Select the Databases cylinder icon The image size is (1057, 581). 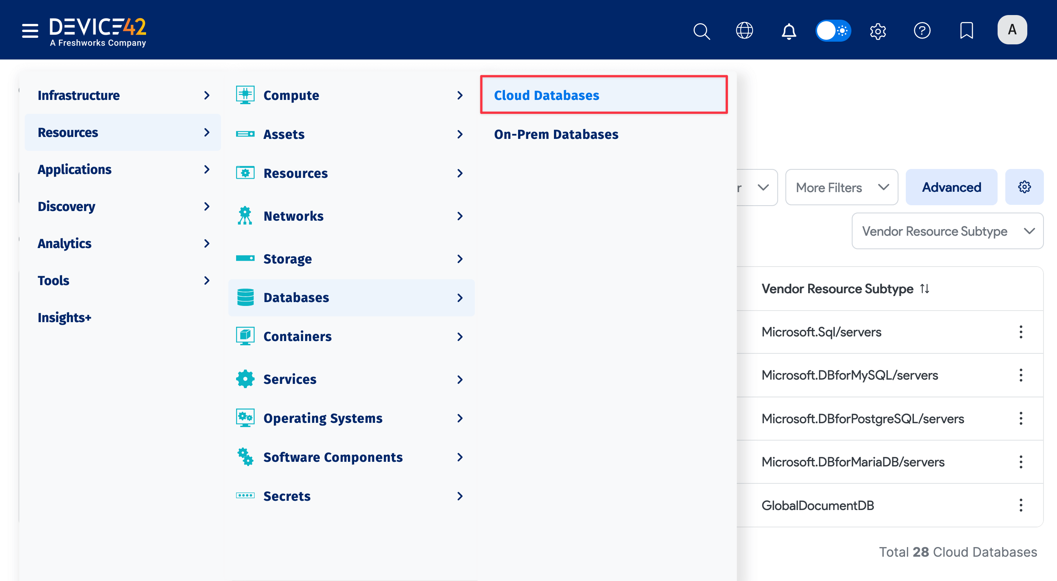tap(245, 297)
